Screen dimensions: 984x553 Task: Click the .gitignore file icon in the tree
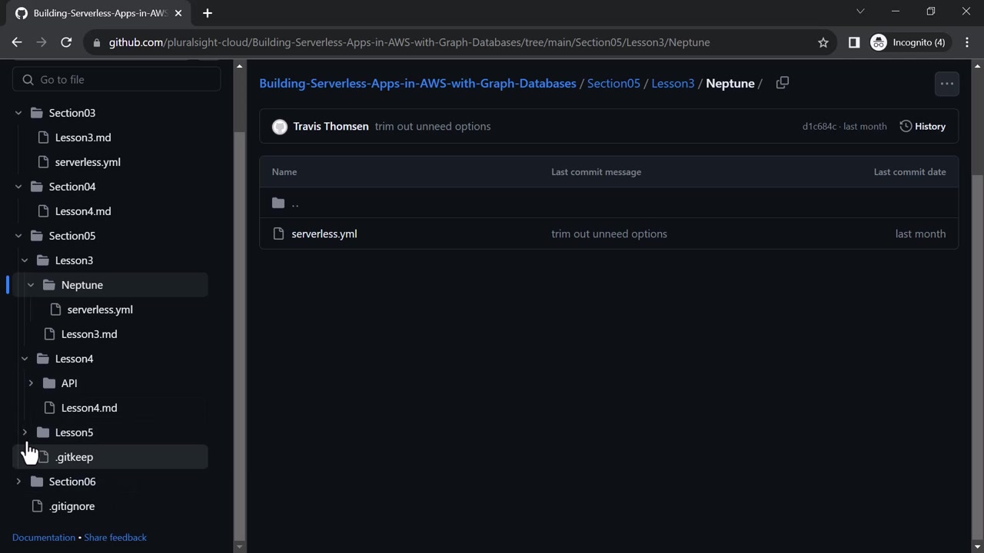[37, 506]
